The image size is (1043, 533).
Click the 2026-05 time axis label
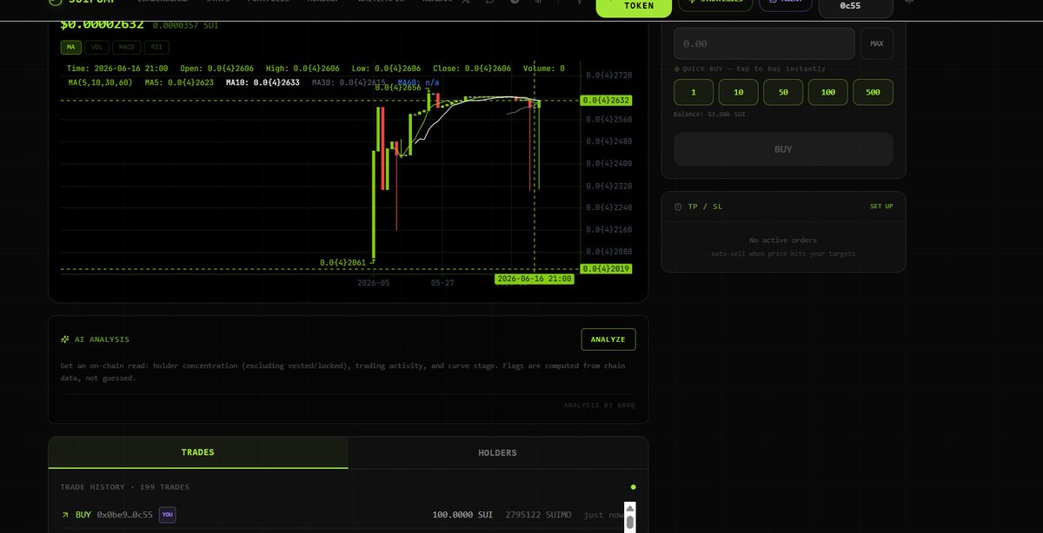point(374,283)
